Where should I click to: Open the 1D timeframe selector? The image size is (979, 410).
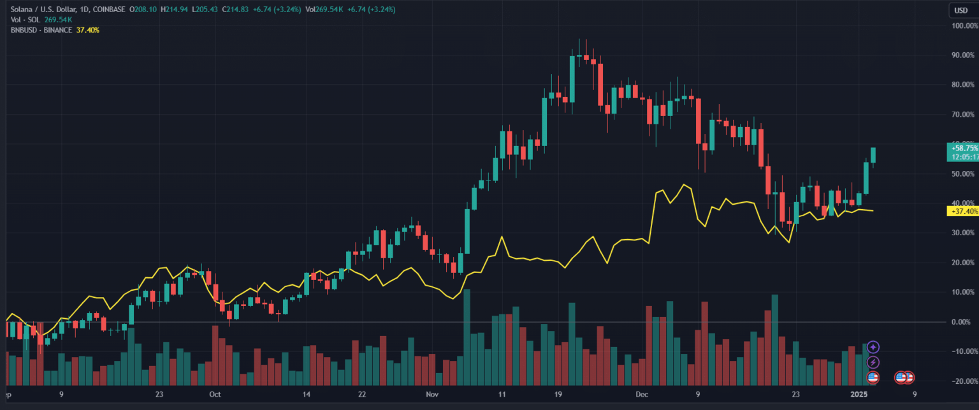pyautogui.click(x=83, y=10)
